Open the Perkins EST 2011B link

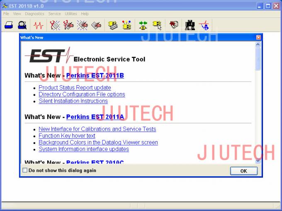[x=95, y=75]
